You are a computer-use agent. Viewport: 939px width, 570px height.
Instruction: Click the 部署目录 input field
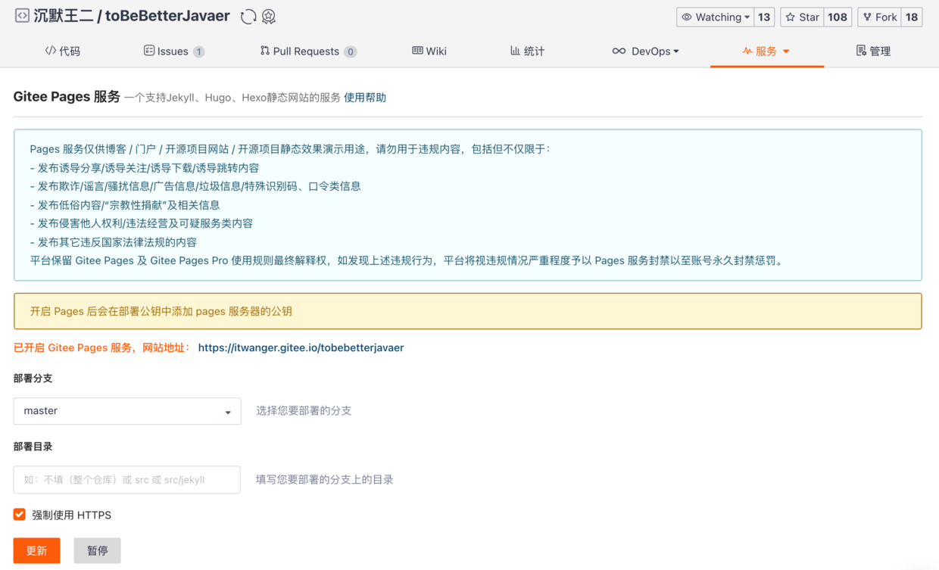127,479
